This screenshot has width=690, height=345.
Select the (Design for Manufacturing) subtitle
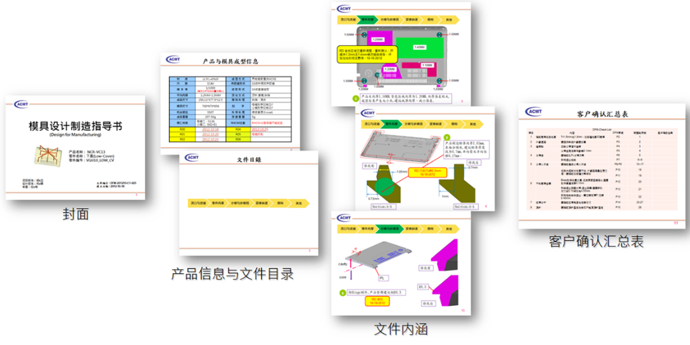pos(75,135)
